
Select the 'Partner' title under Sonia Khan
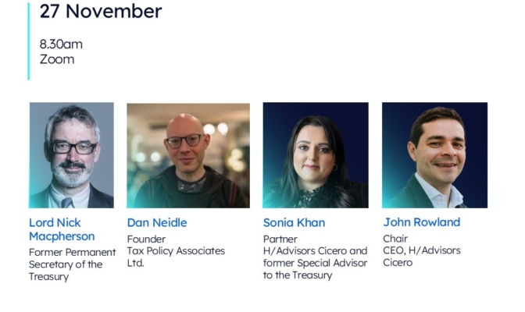tap(280, 239)
